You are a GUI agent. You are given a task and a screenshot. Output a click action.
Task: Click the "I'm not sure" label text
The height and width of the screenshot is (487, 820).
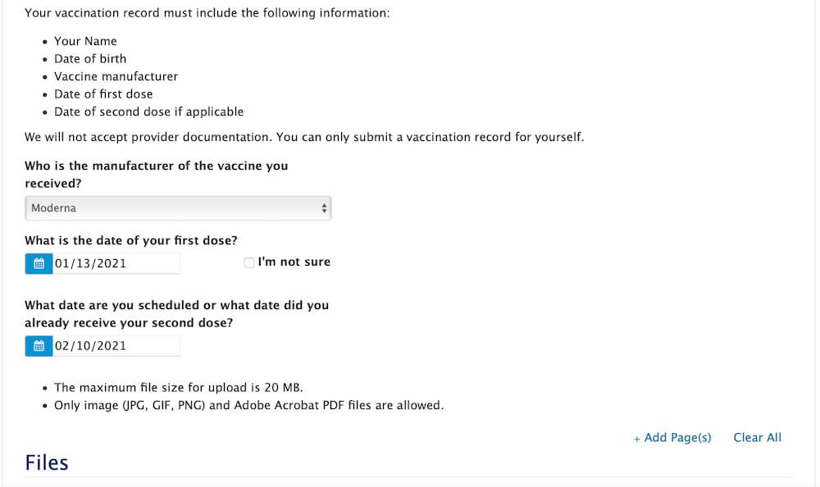[294, 262]
